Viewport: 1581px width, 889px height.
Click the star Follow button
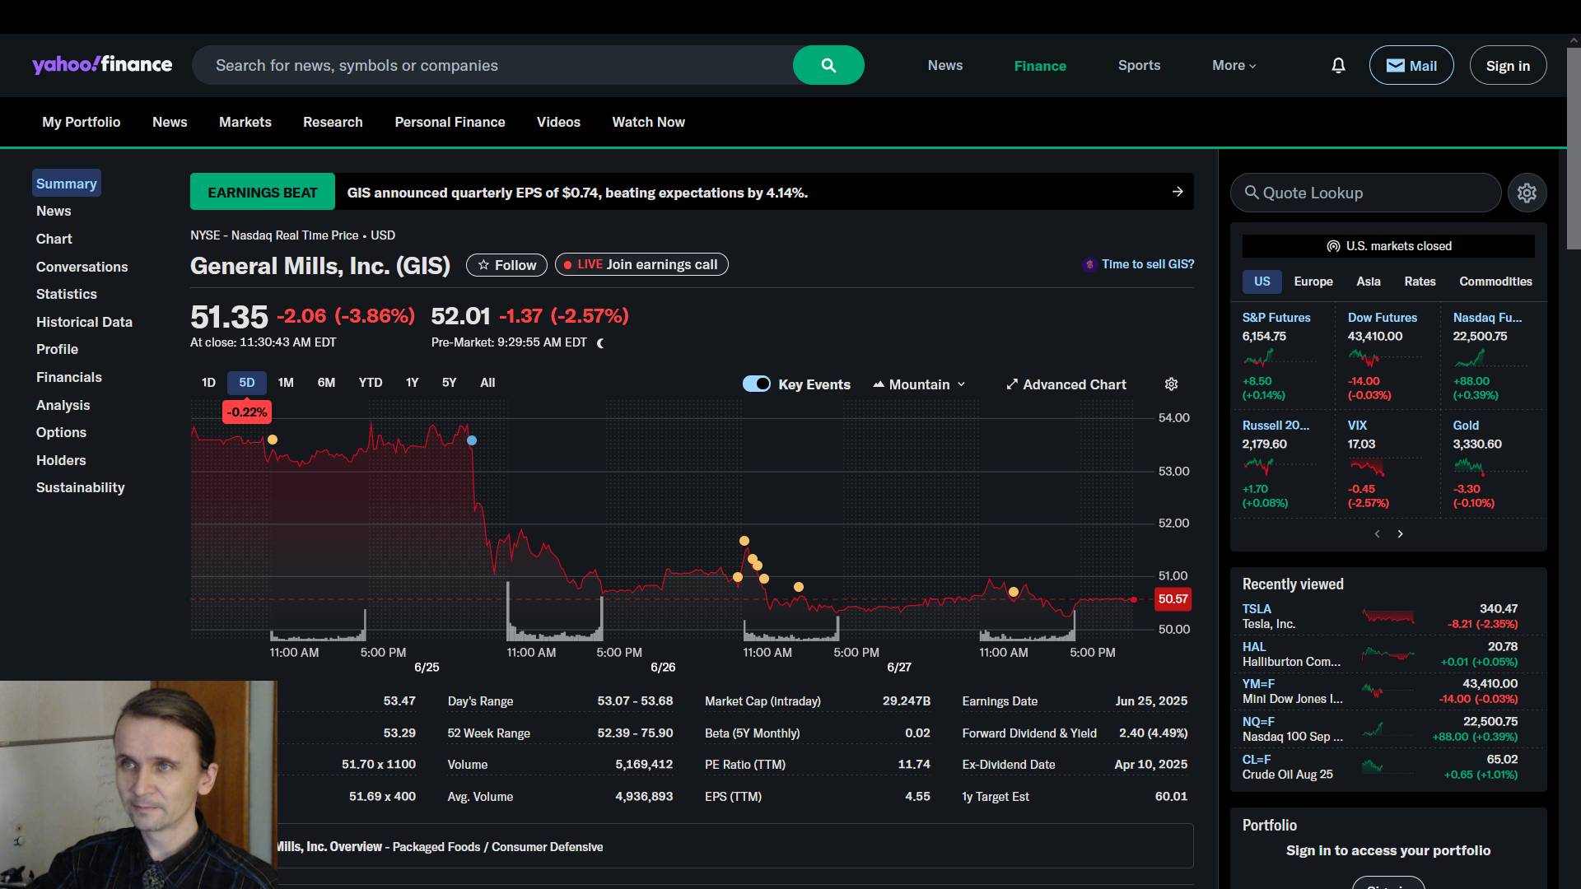[506, 265]
